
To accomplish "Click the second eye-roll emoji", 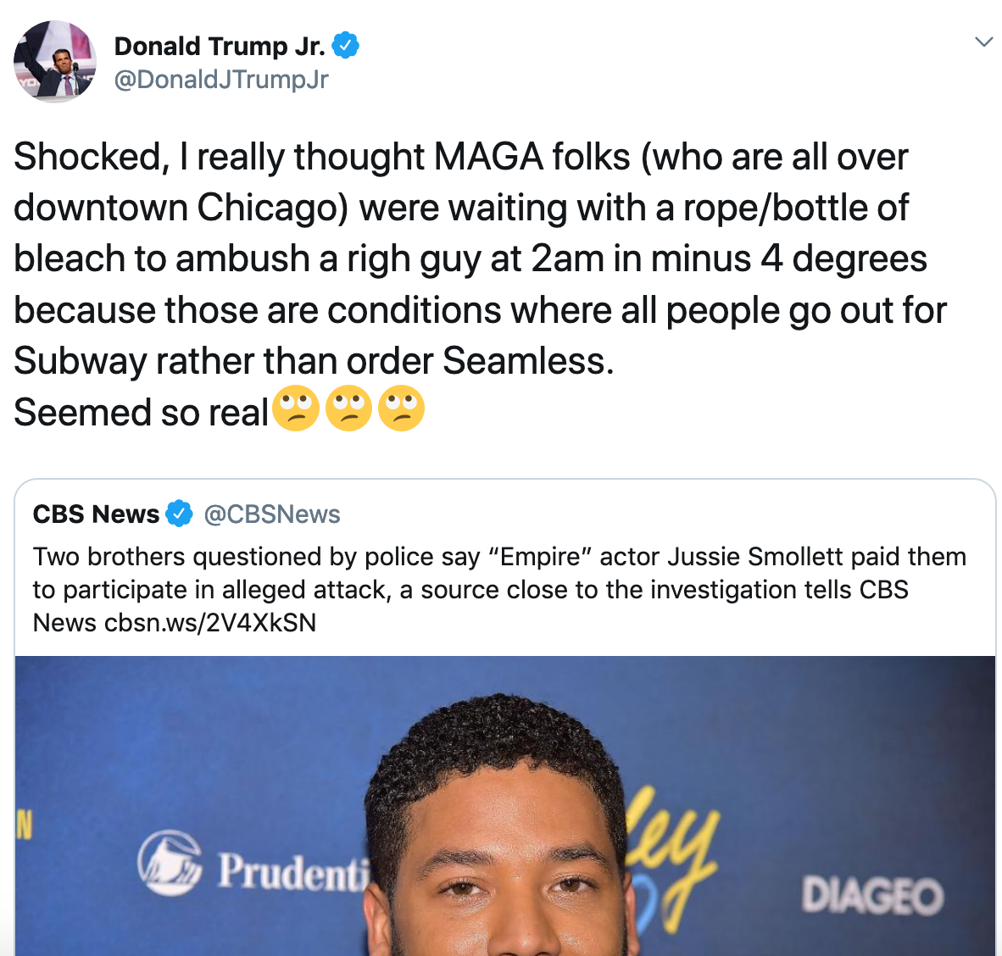I will point(349,409).
